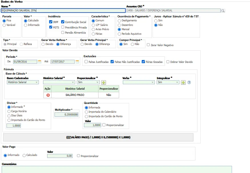
Task: Click inside the Comentários text area
Action: tap(117, 169)
